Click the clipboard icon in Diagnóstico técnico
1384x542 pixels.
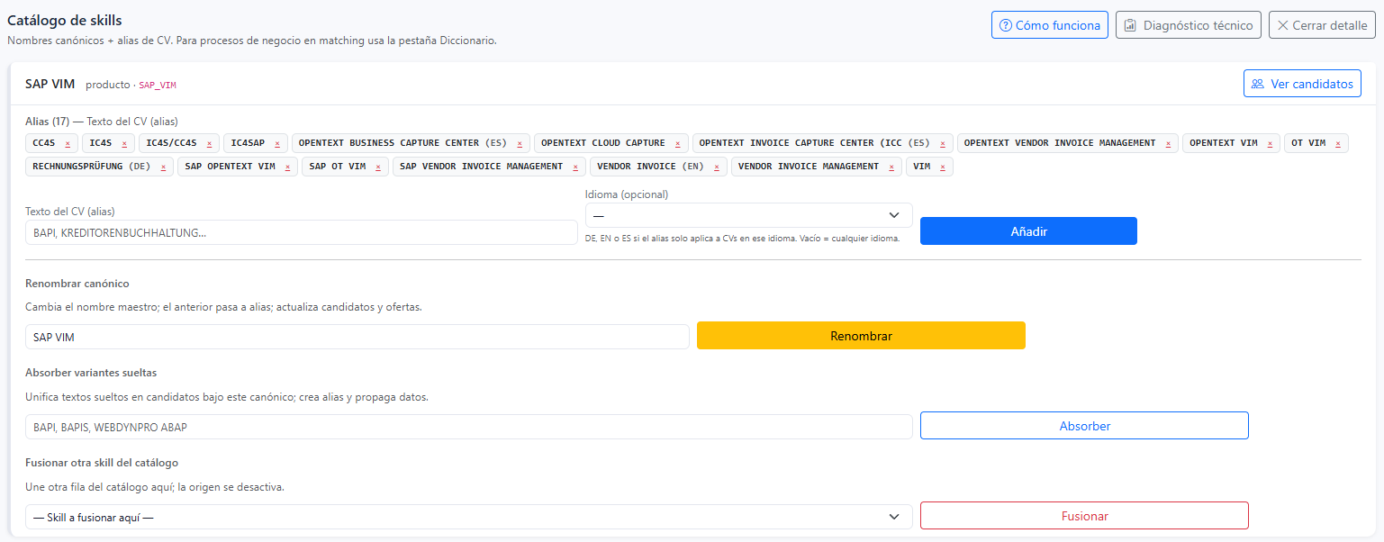pyautogui.click(x=1130, y=25)
